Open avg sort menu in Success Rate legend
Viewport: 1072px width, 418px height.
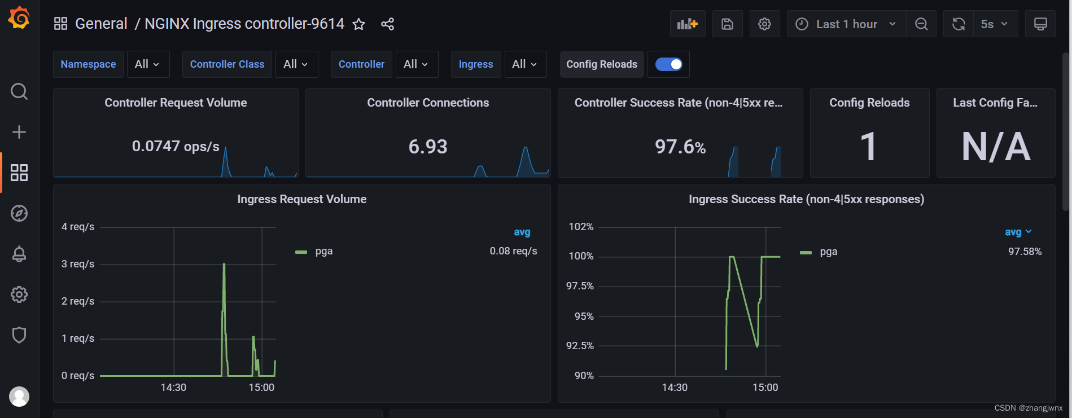(x=1018, y=232)
